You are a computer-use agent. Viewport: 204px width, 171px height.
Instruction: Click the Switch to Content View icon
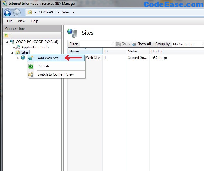pos(31,74)
